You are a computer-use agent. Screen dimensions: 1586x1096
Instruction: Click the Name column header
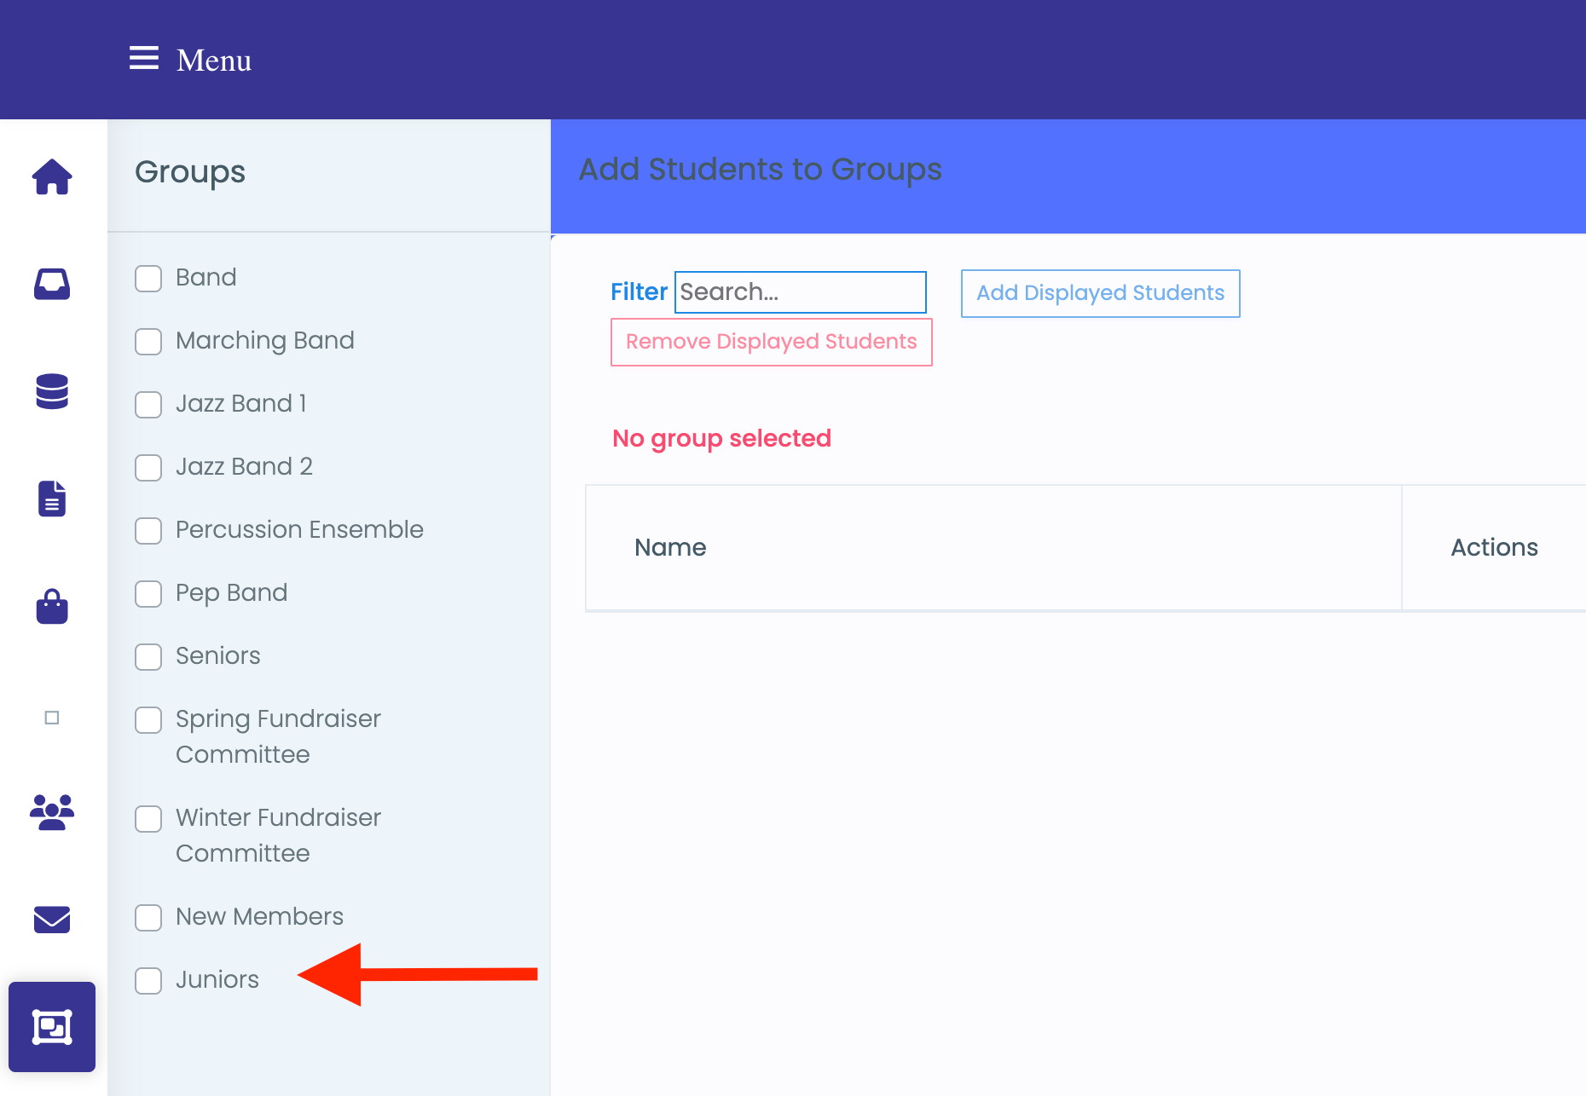670,547
